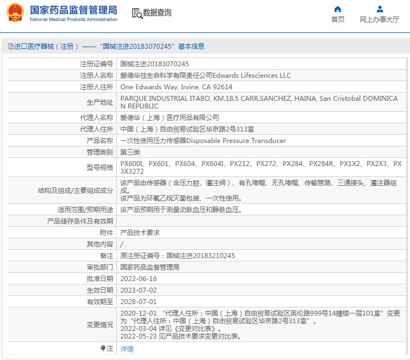The image size is (410, 360).
Task: Click the 进口医疗器械（注册）heading text
Action: click(46, 47)
